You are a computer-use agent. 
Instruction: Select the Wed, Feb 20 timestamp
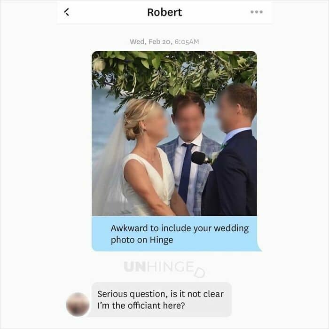164,41
